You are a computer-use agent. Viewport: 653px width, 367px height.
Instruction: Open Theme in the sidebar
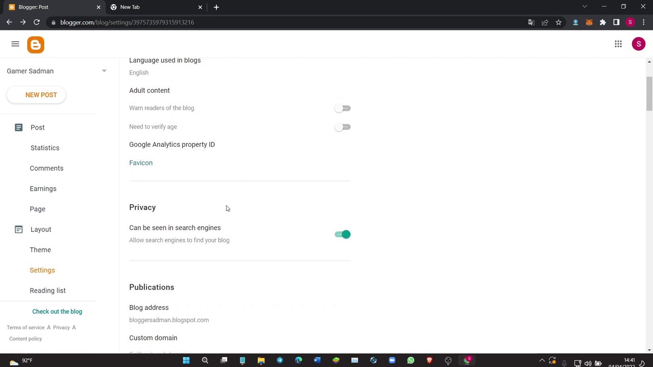click(40, 250)
